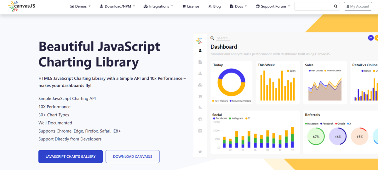Toggle the This Week Sales legend
This screenshot has width=378, height=170.
pos(291,71)
